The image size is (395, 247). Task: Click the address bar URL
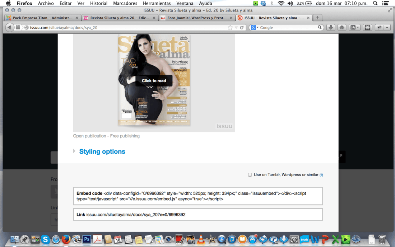(64, 28)
